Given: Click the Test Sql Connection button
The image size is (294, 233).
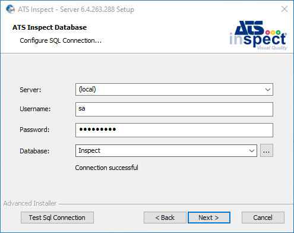Looking at the screenshot, I should (x=57, y=218).
